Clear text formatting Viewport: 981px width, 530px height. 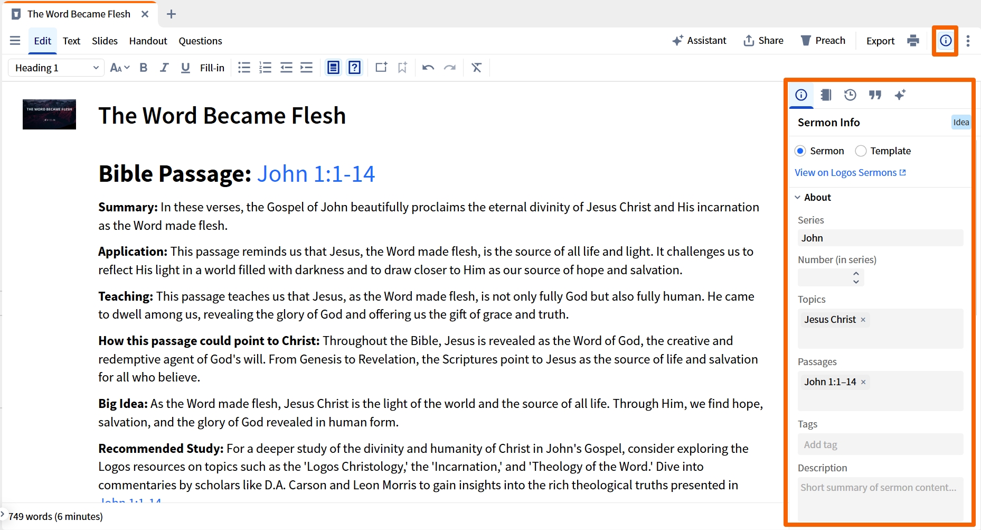[x=476, y=68]
